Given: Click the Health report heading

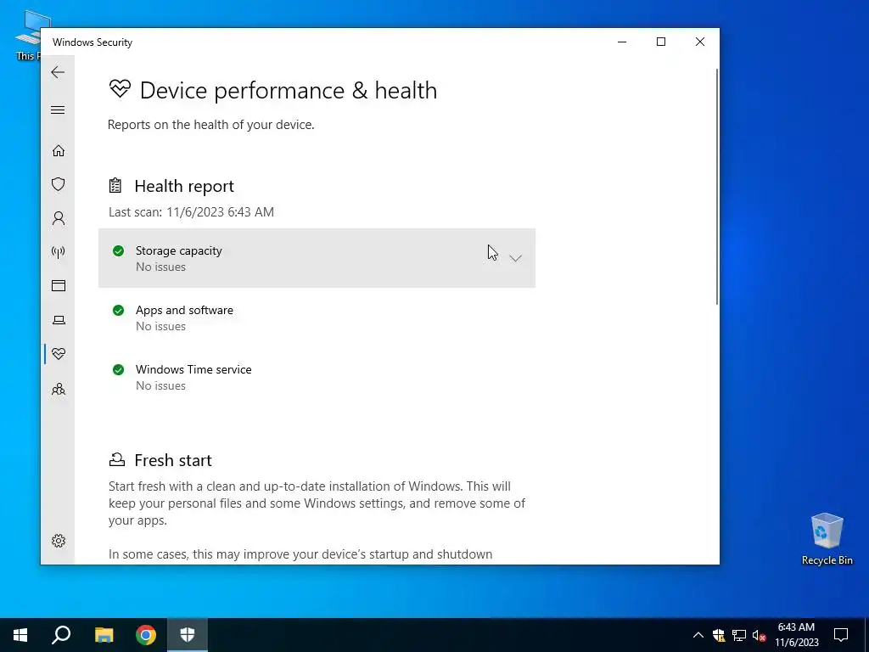Looking at the screenshot, I should coord(184,186).
